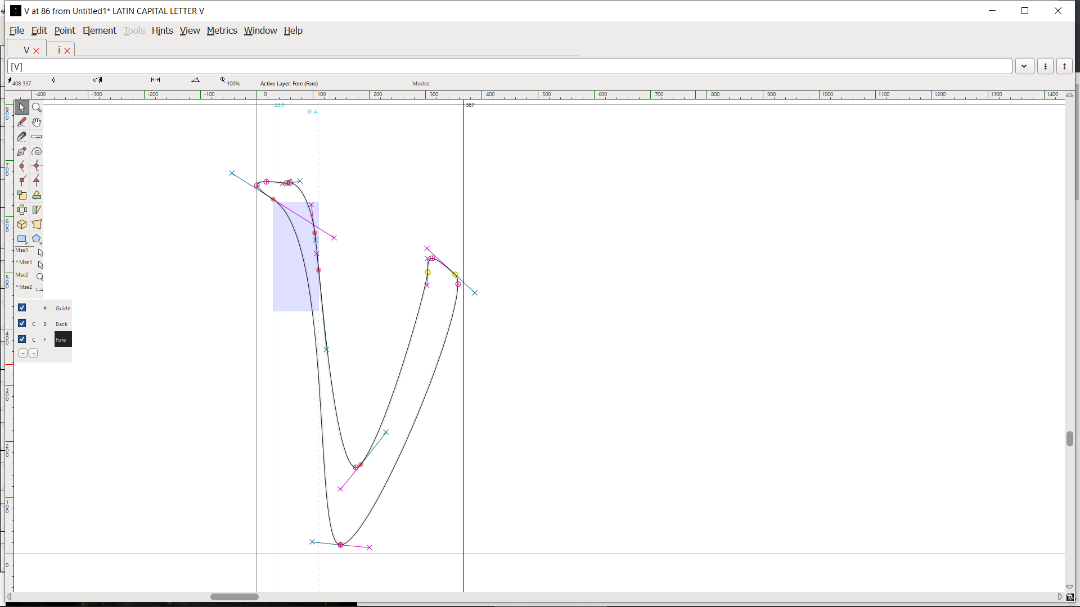Select the Flip selection tool

pyautogui.click(x=22, y=210)
